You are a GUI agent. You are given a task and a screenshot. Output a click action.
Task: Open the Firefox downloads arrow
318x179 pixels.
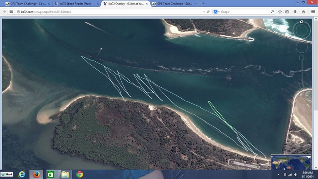(295, 12)
